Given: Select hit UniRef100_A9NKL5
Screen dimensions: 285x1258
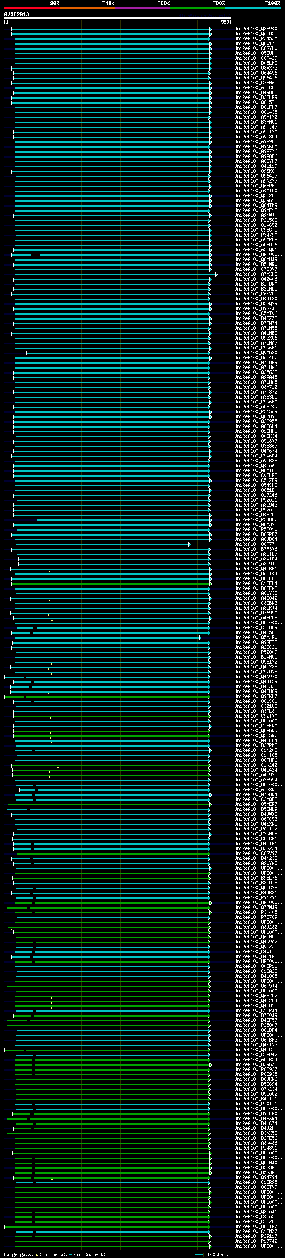Looking at the screenshot, I should pyautogui.click(x=256, y=146).
